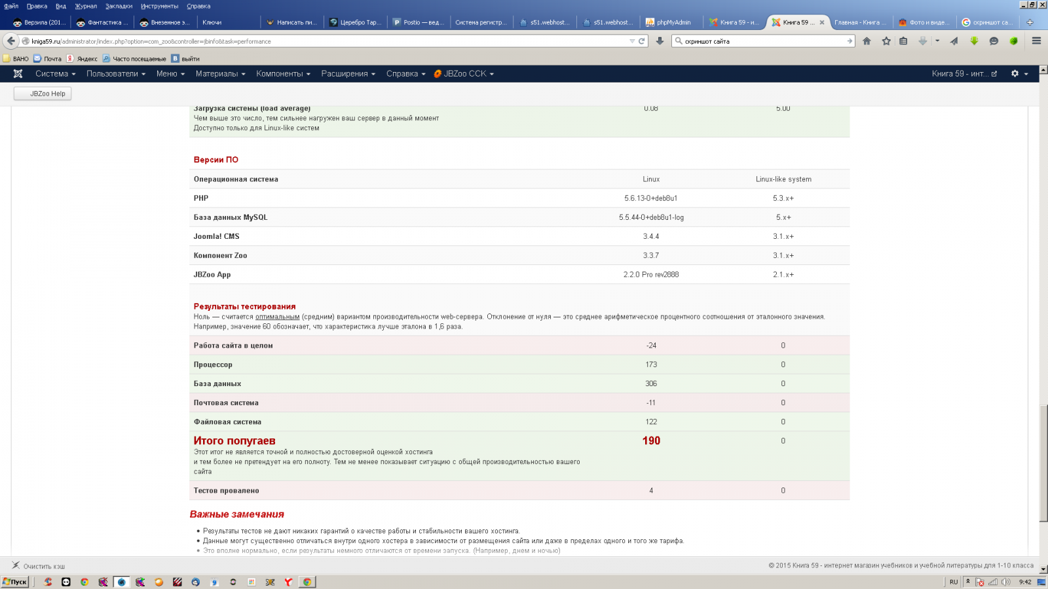Switch to the Система регистр... tab

pyautogui.click(x=481, y=22)
